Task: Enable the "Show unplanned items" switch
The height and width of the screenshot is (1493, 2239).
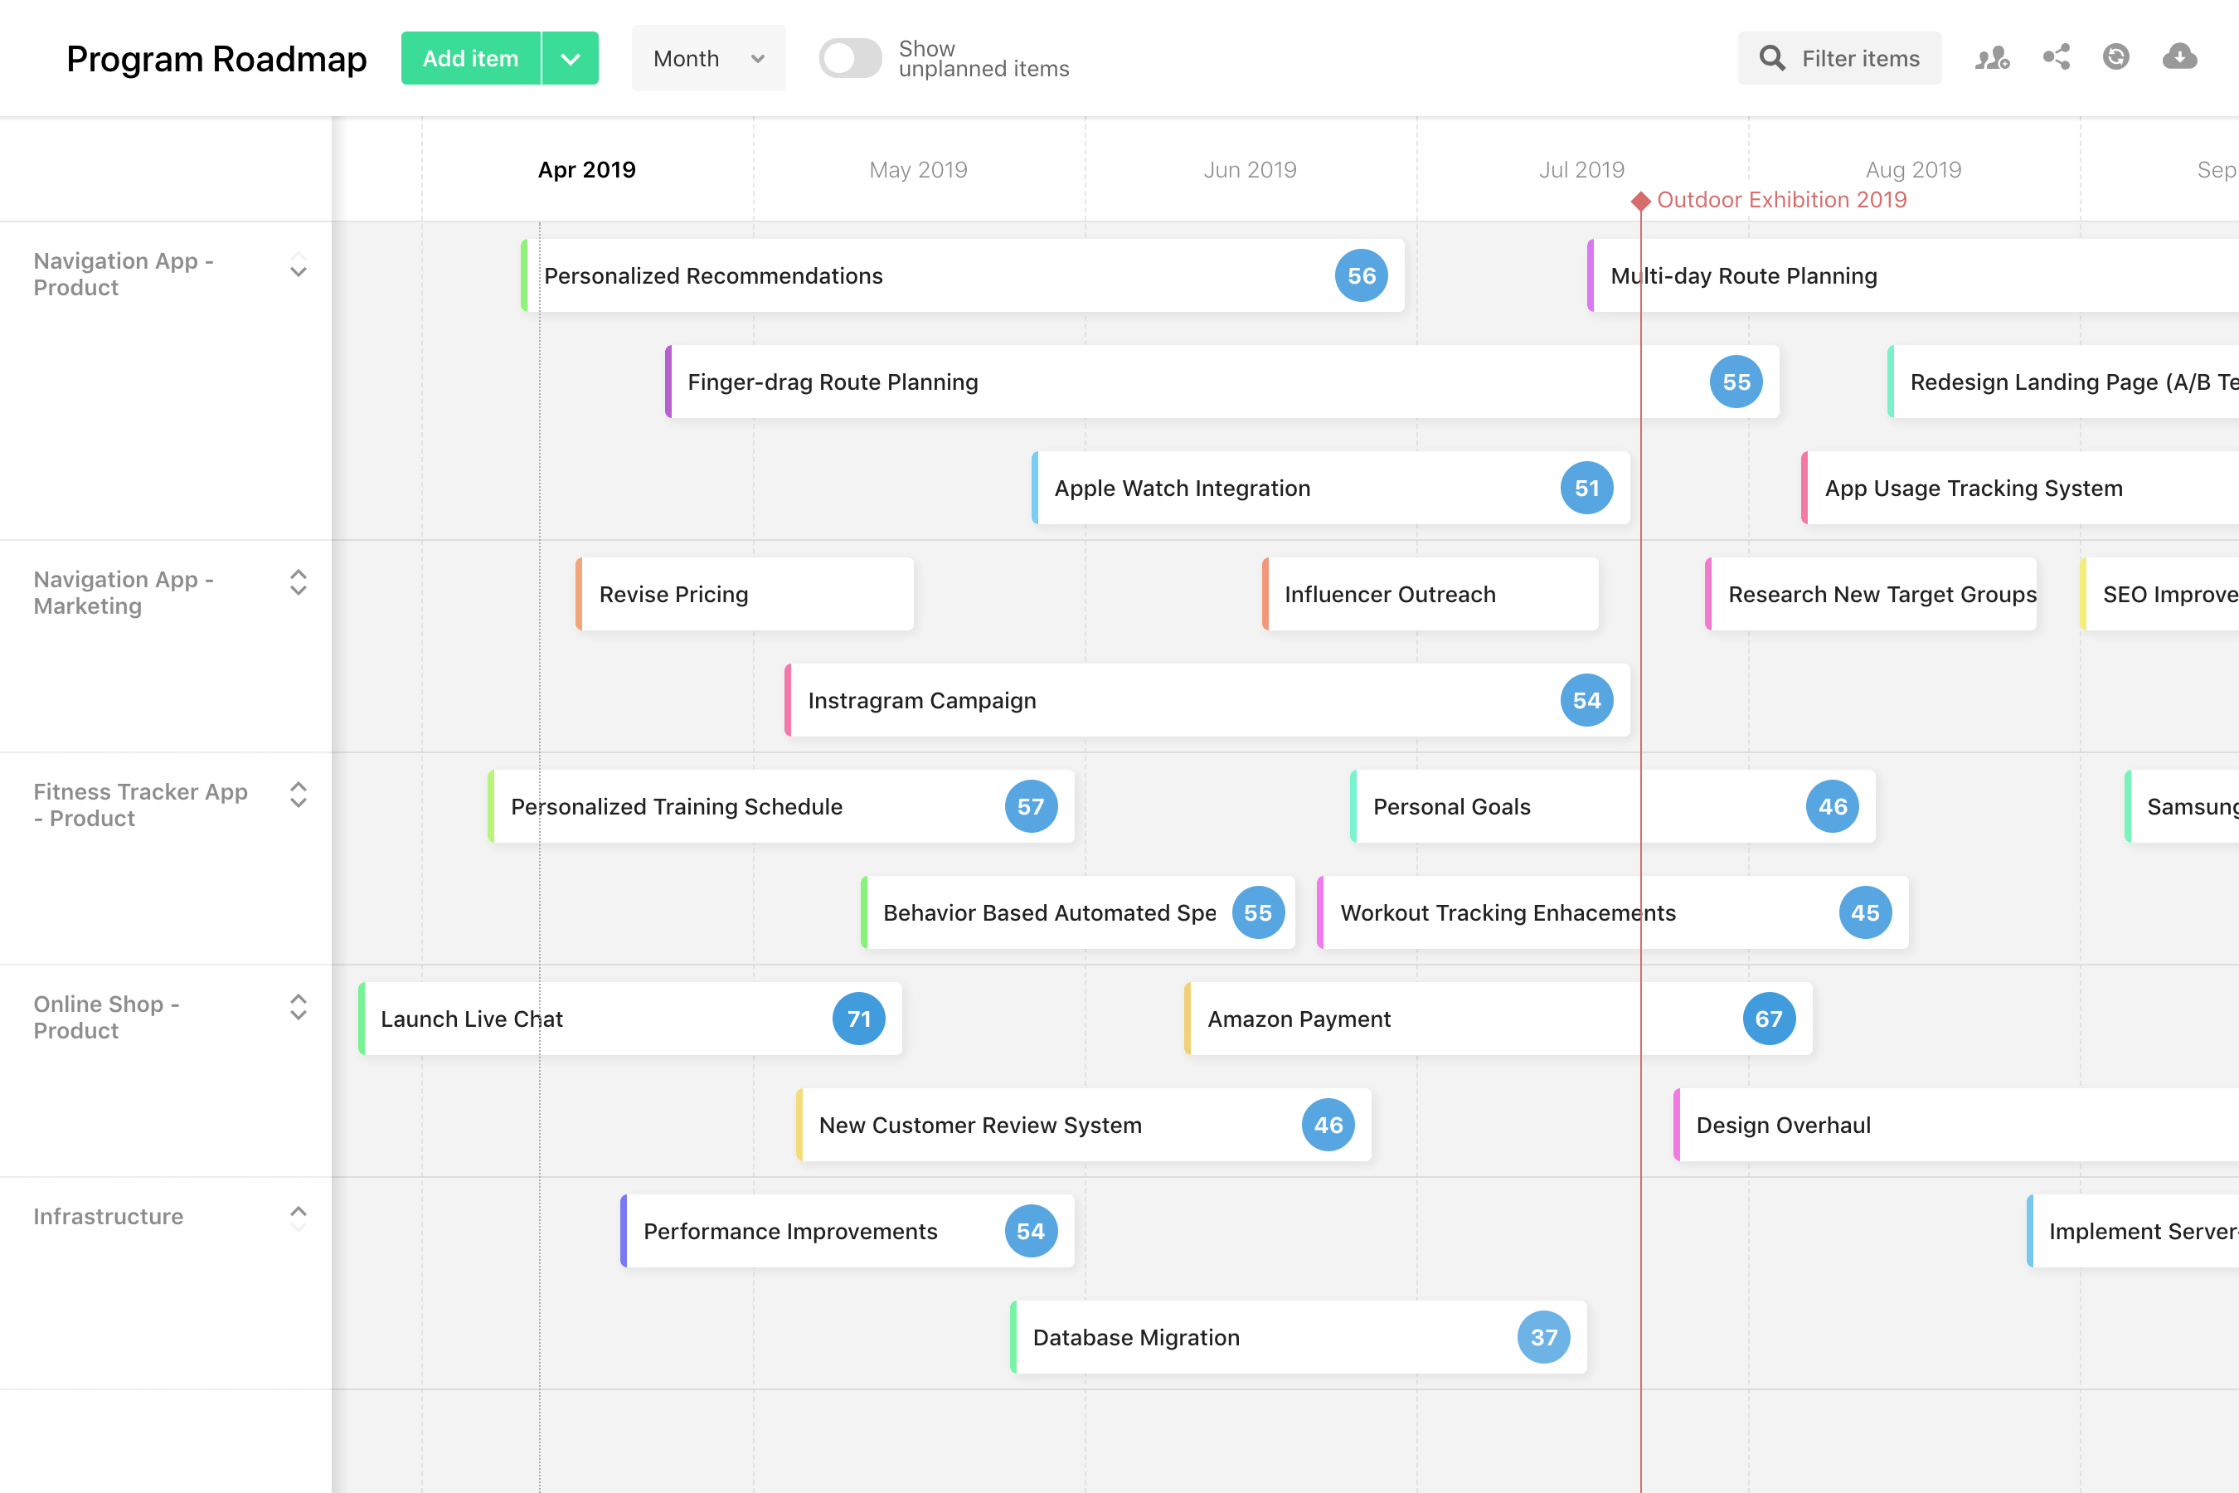Action: click(850, 58)
